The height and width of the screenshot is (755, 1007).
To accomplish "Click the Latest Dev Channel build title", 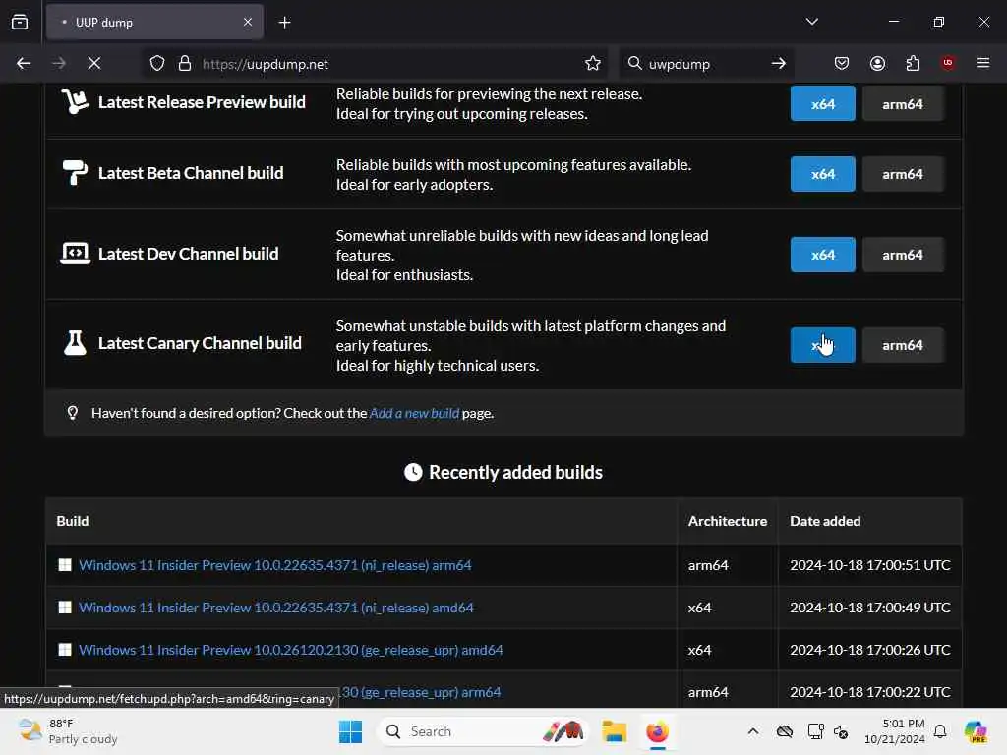I will [x=188, y=254].
